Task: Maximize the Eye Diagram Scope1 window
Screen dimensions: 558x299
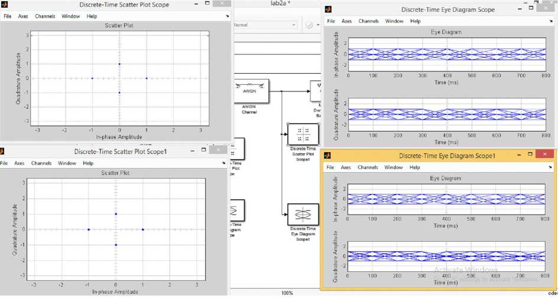Action: pyautogui.click(x=530, y=154)
